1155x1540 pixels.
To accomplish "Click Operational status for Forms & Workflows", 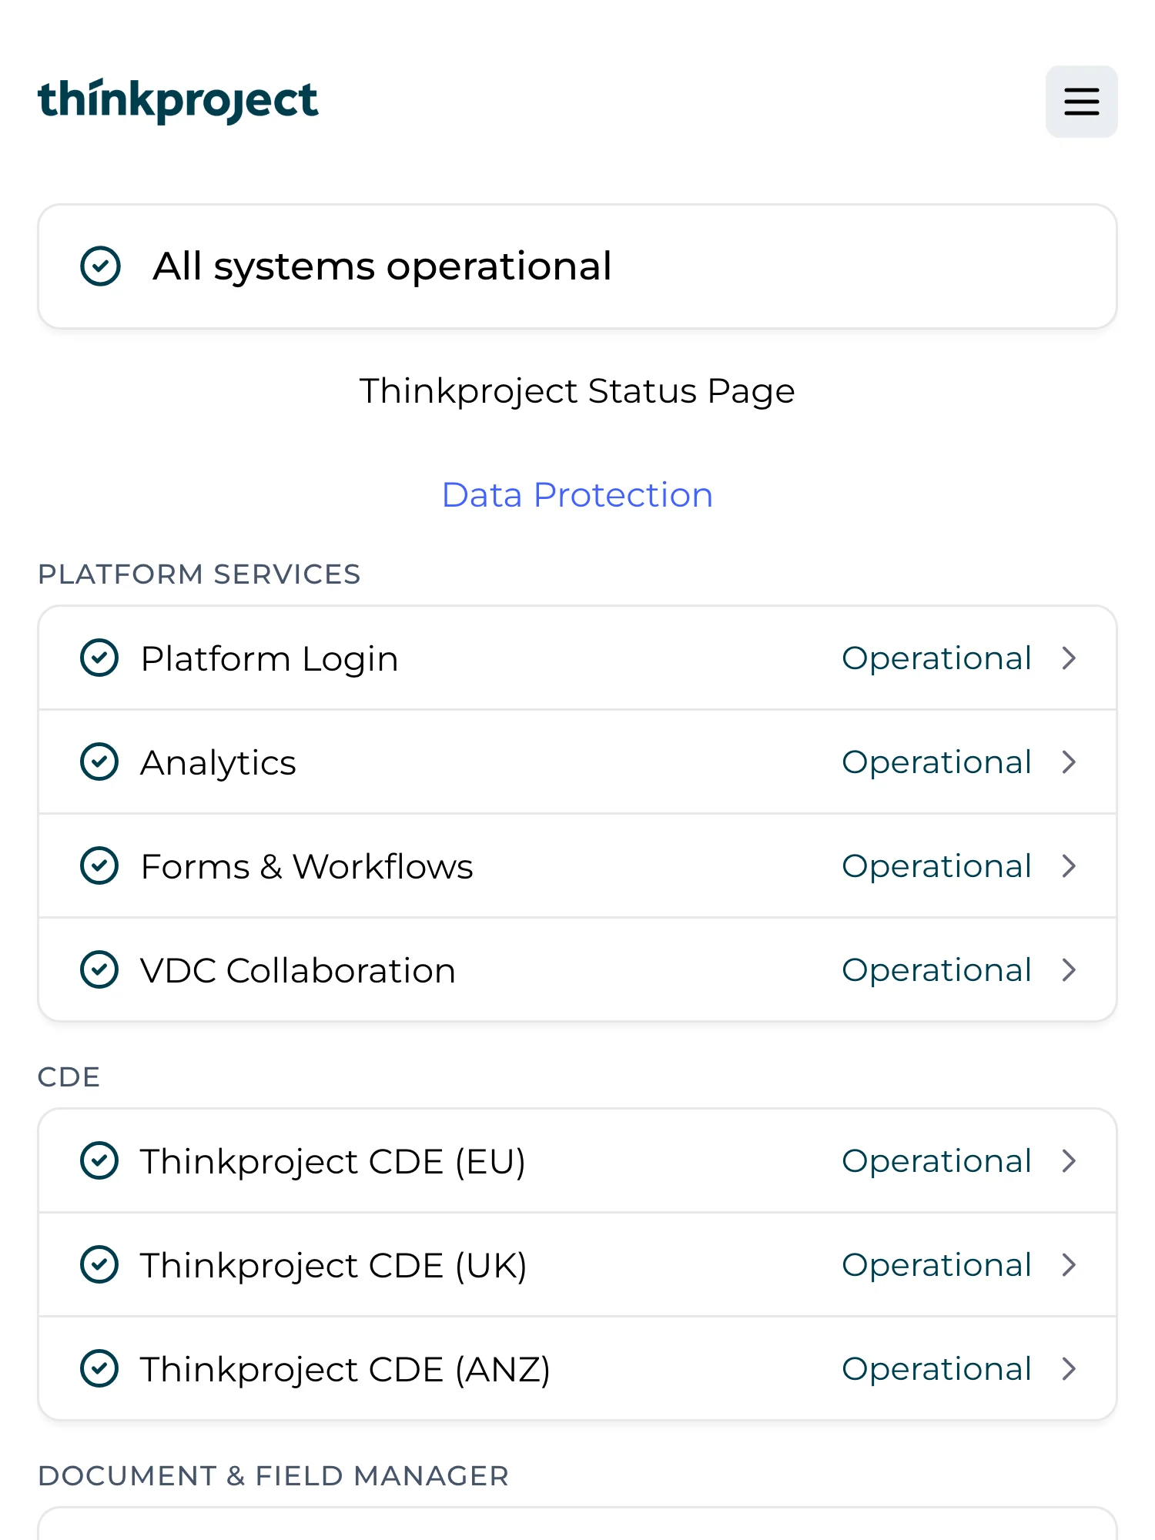I will [x=936, y=867].
